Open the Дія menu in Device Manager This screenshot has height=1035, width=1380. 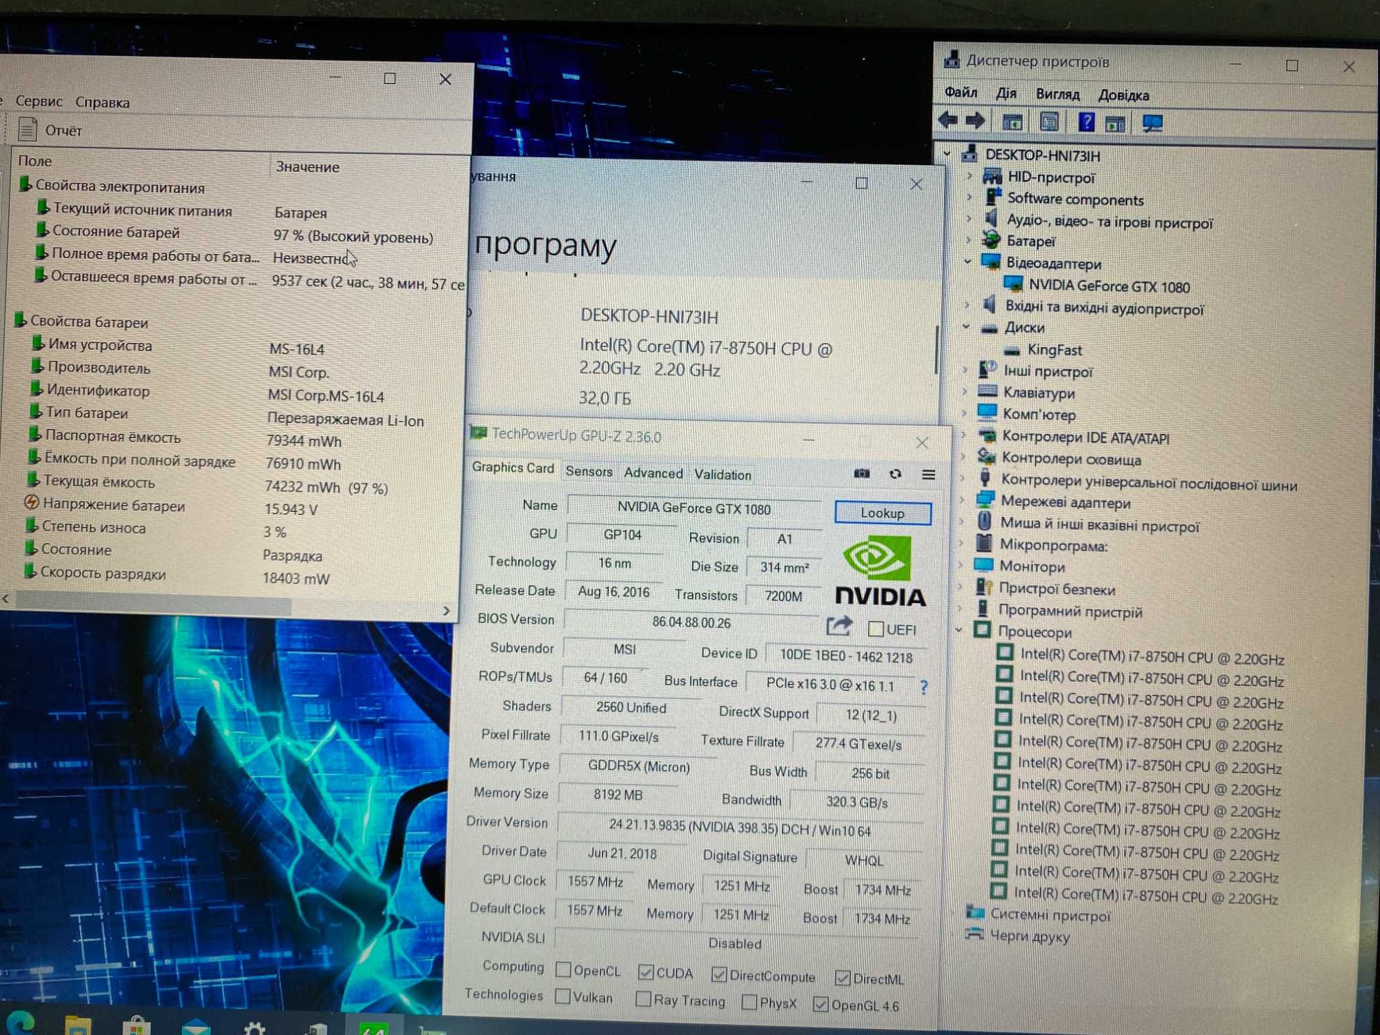pyautogui.click(x=1006, y=93)
